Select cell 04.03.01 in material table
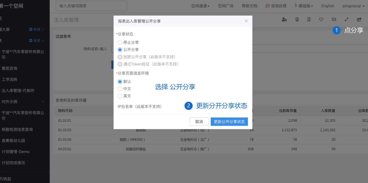368x183 pixels. pyautogui.click(x=65, y=149)
